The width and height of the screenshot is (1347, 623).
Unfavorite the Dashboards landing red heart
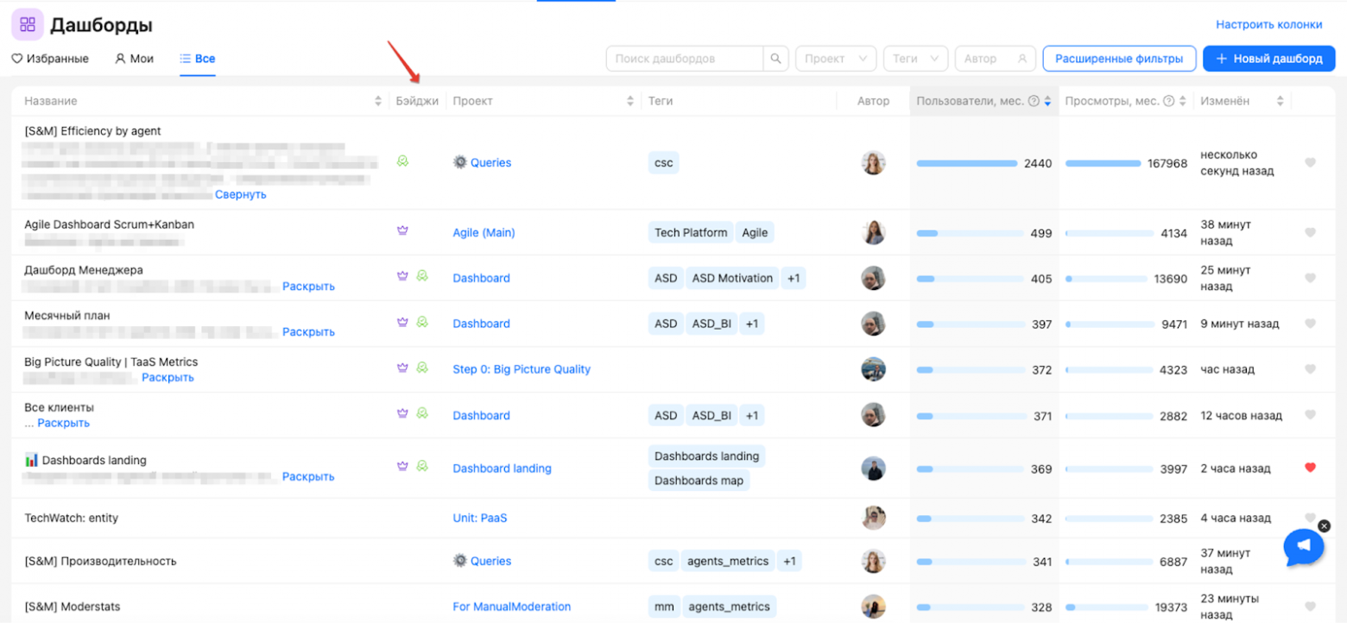point(1310,468)
